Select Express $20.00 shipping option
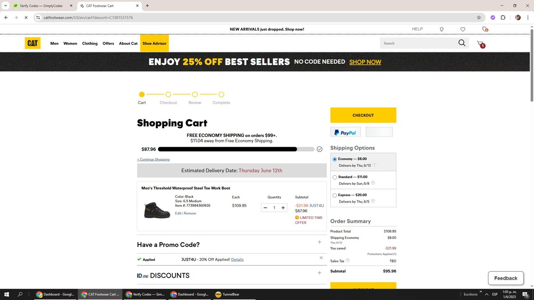Viewport: 534px width, 300px height. (x=335, y=195)
